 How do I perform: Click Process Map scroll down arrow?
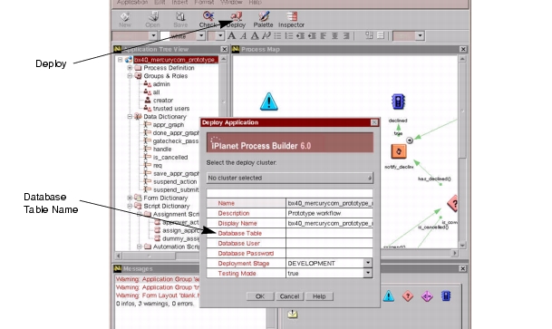pos(462,246)
